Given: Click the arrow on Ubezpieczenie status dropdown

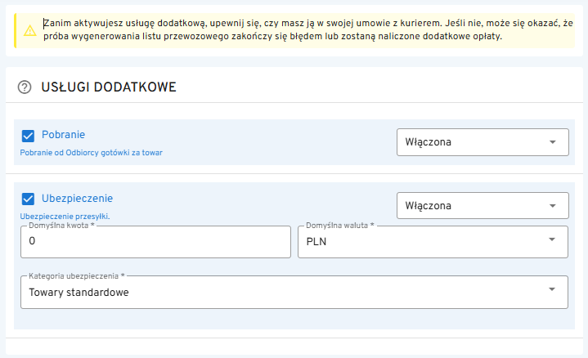Looking at the screenshot, I should click(553, 205).
